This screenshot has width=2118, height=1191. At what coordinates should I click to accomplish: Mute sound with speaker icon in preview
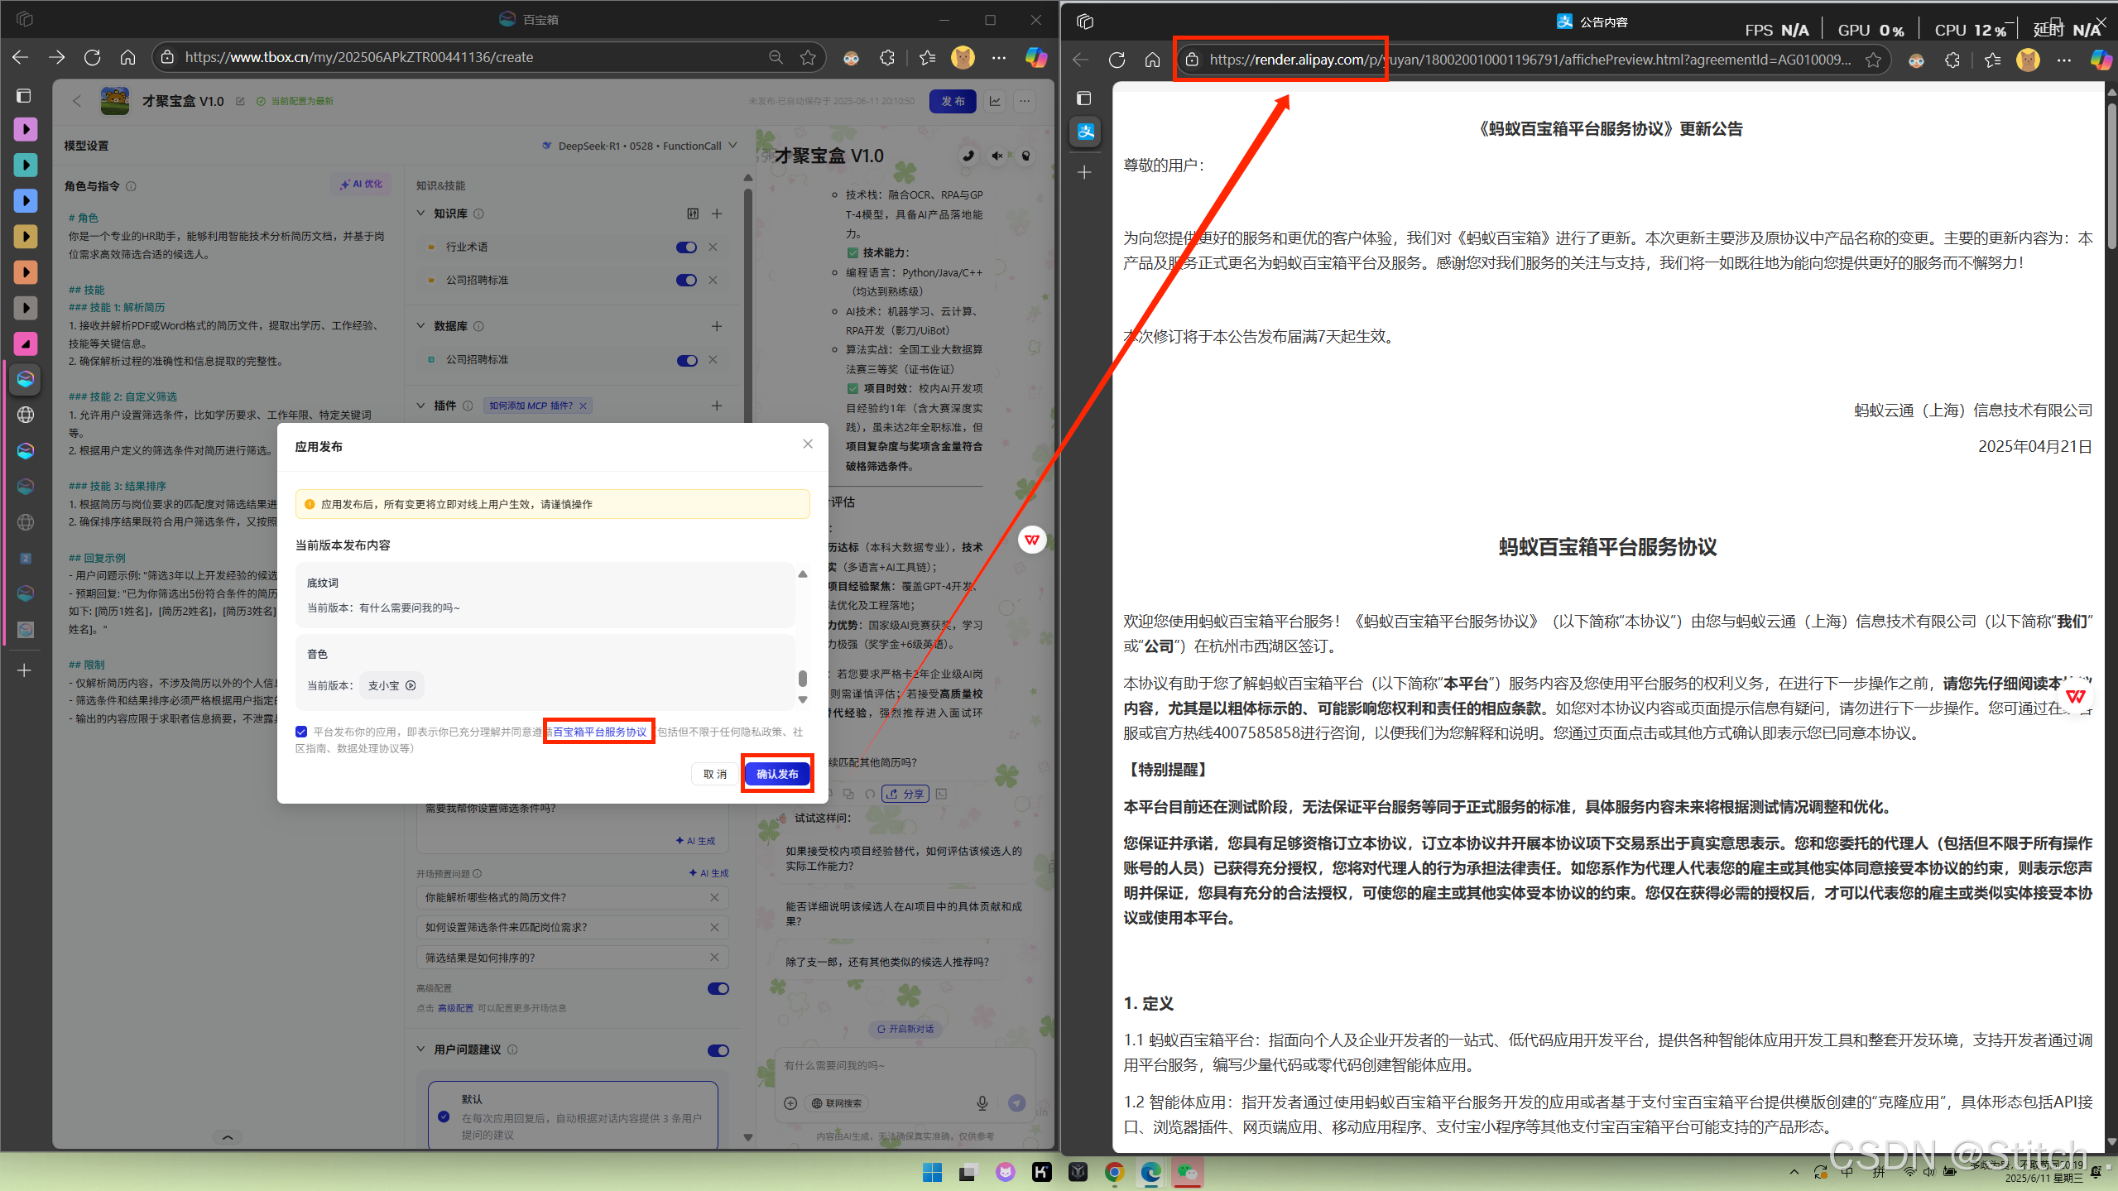997,156
